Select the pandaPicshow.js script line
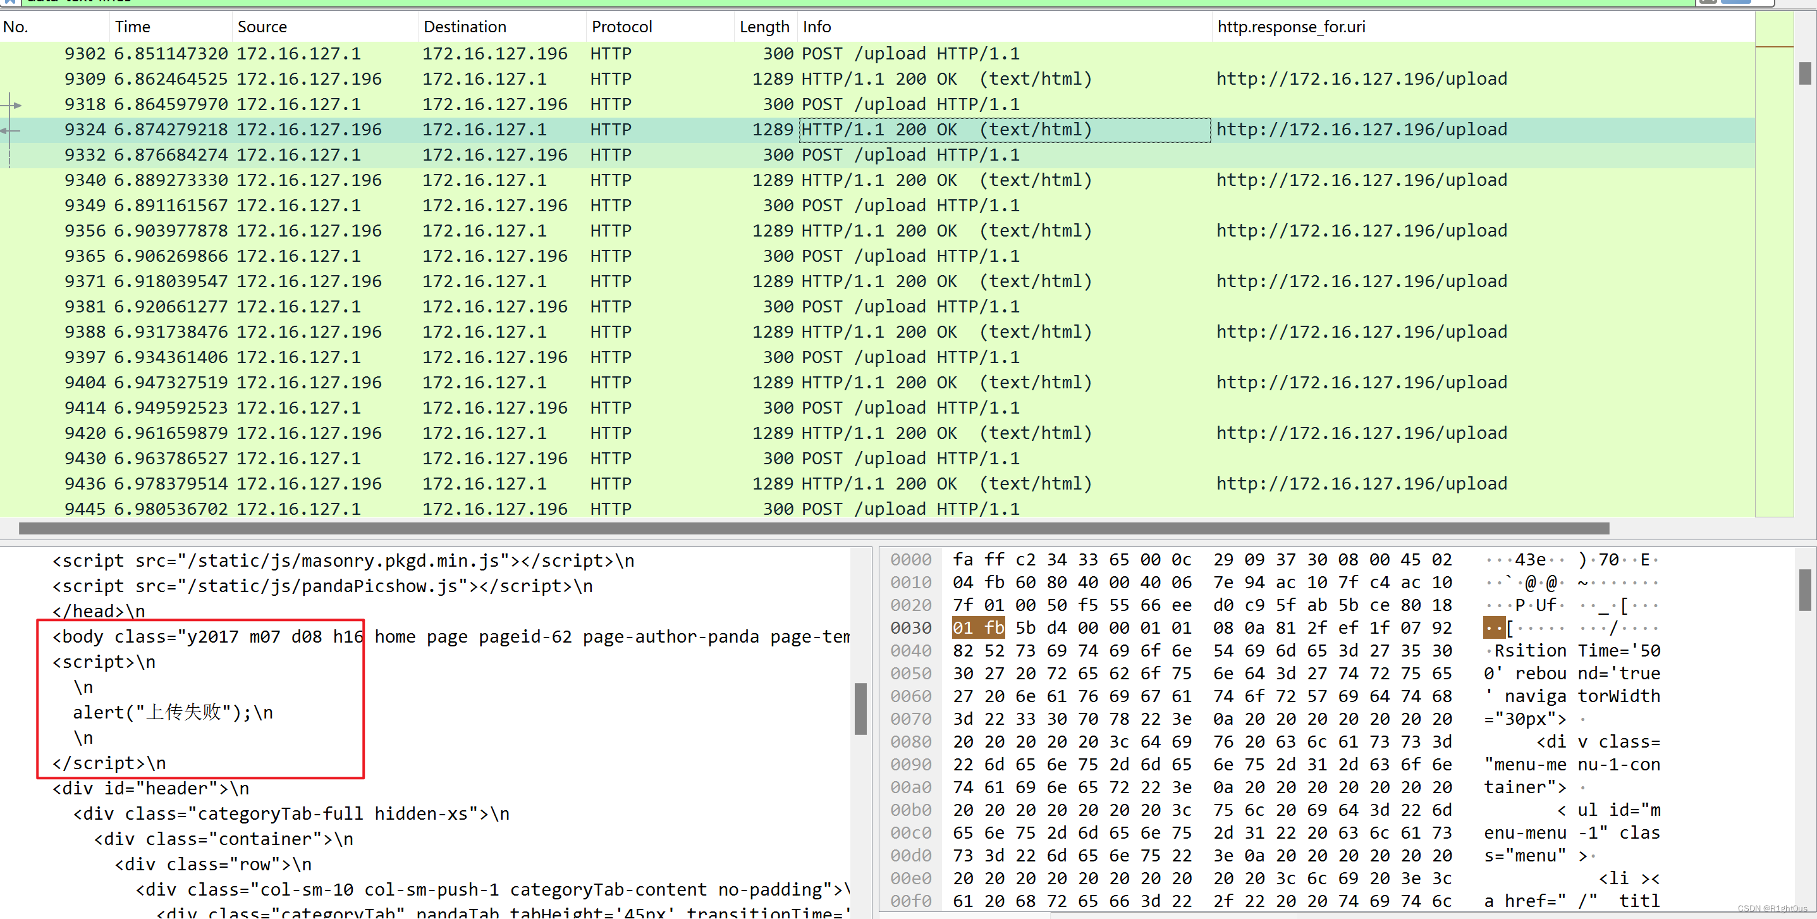The width and height of the screenshot is (1817, 919). click(x=322, y=586)
